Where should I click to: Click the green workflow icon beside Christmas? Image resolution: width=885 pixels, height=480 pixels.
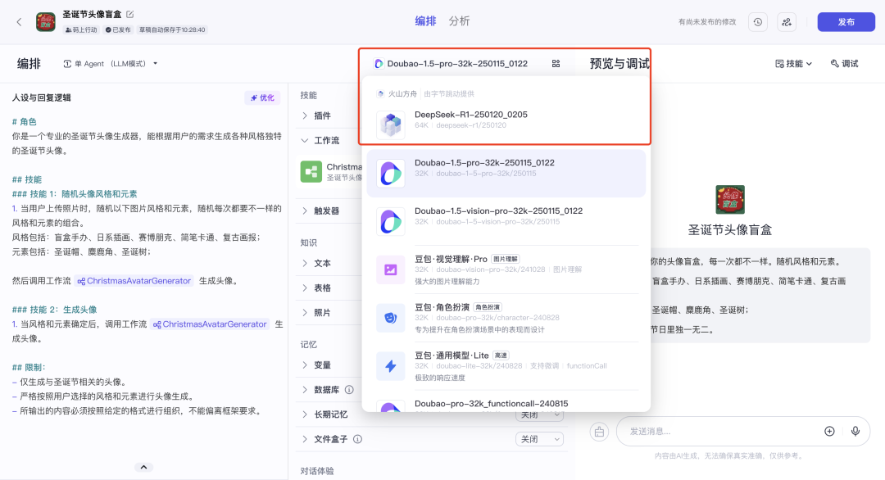click(x=311, y=171)
